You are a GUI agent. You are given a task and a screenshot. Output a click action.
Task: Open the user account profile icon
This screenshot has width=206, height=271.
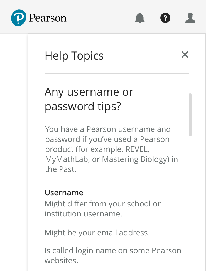(x=190, y=18)
